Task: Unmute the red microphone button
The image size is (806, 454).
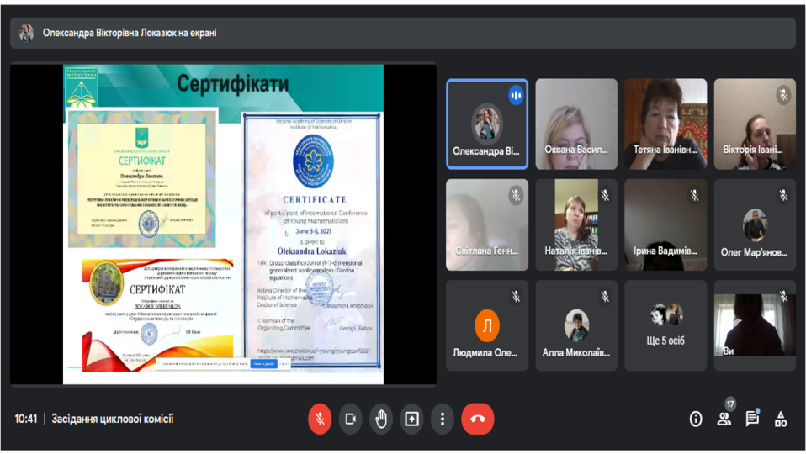Action: click(320, 419)
